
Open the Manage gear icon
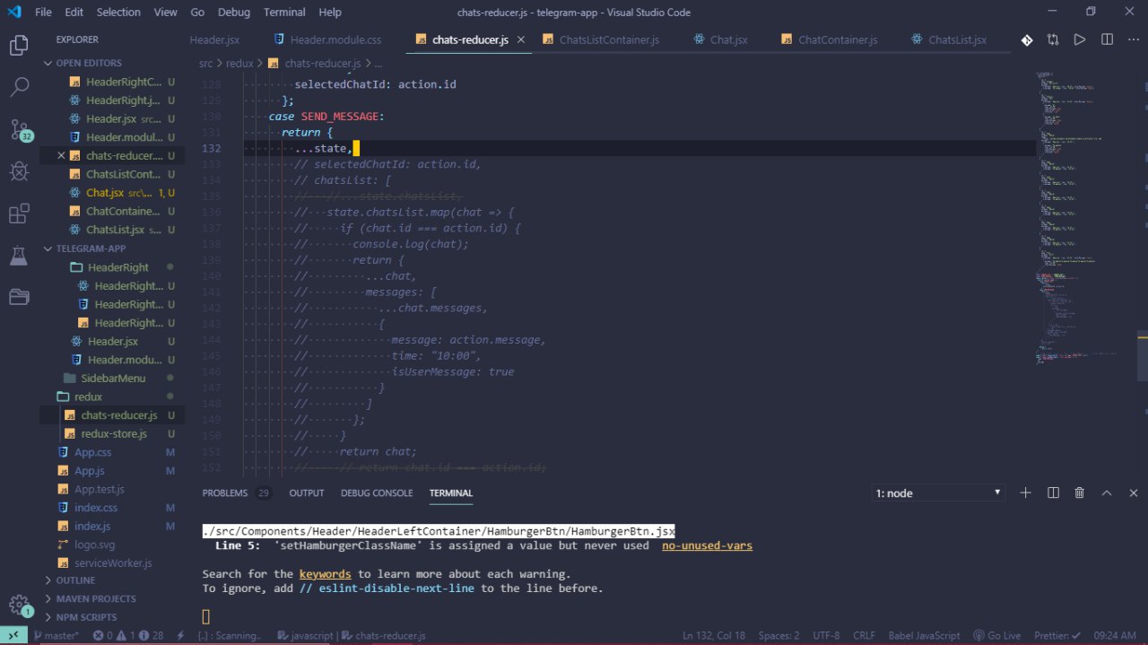tap(19, 604)
